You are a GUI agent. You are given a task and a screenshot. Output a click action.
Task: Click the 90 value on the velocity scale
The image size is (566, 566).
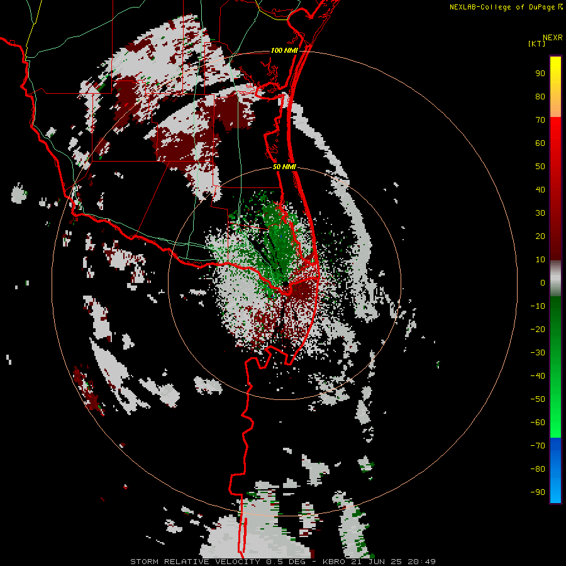coord(540,74)
